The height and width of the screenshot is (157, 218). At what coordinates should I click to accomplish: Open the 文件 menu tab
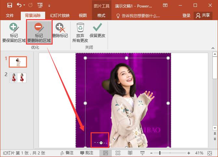[x=10, y=15]
